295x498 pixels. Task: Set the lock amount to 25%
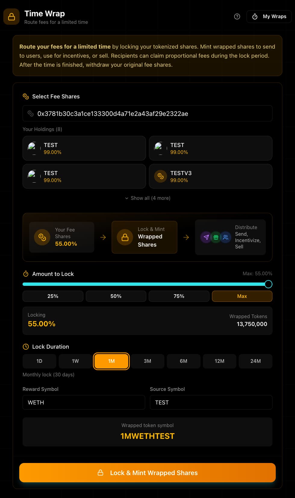click(x=53, y=296)
